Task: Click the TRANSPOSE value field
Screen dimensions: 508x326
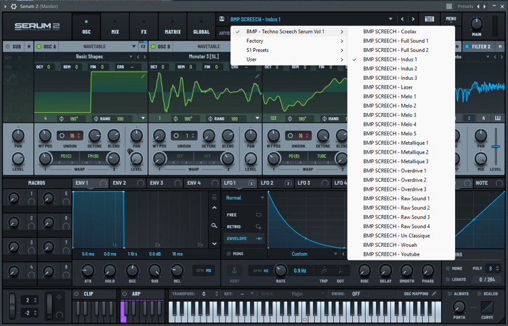Action: 204,294
